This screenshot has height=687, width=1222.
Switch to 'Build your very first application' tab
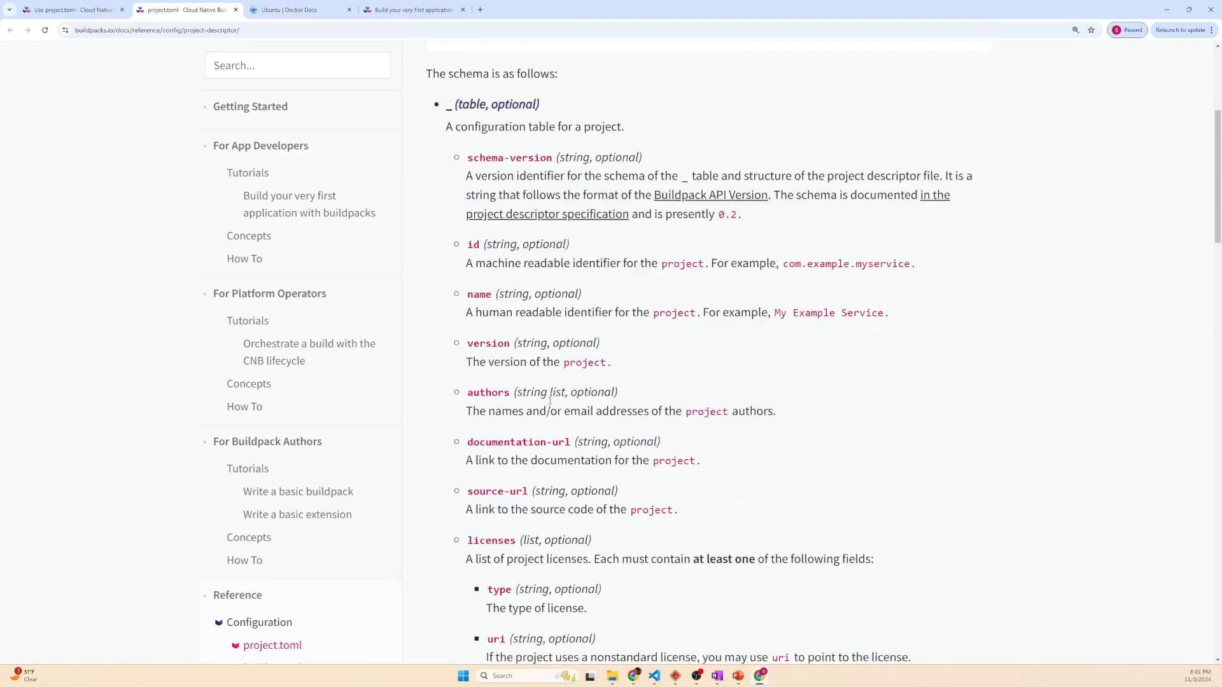414,10
